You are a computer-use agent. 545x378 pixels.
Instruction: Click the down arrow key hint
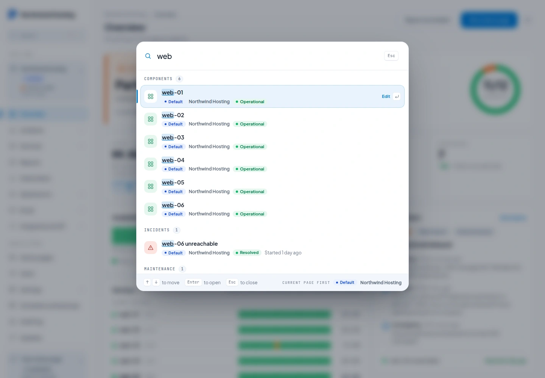point(156,282)
